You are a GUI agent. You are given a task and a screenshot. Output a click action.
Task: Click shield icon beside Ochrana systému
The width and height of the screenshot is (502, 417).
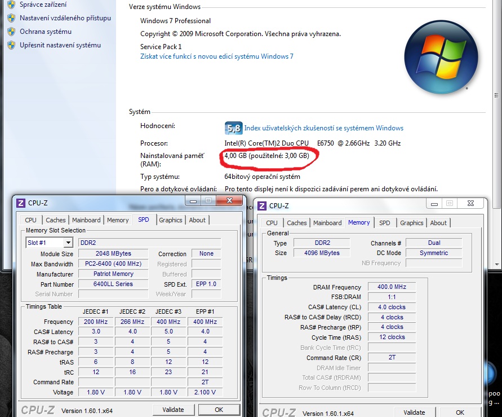(x=11, y=32)
